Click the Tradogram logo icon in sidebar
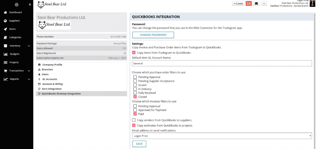Screen dimensions: 316x149 click(x=17, y=4)
